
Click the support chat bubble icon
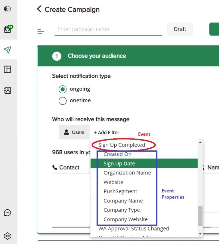coord(7,213)
